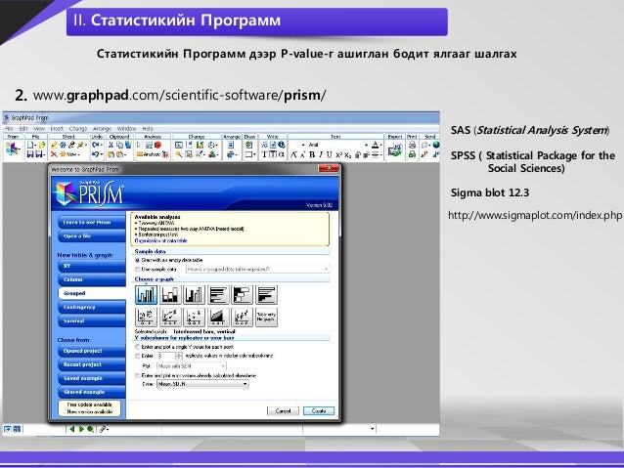Click the Save floppy disk icon
This screenshot has width=624, height=468.
[x=30, y=154]
